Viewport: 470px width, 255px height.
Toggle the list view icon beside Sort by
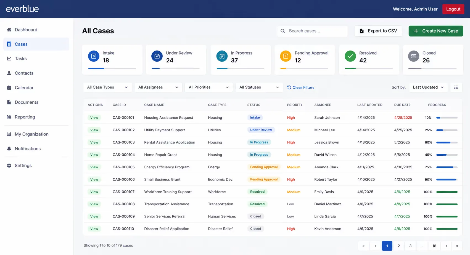click(x=456, y=87)
